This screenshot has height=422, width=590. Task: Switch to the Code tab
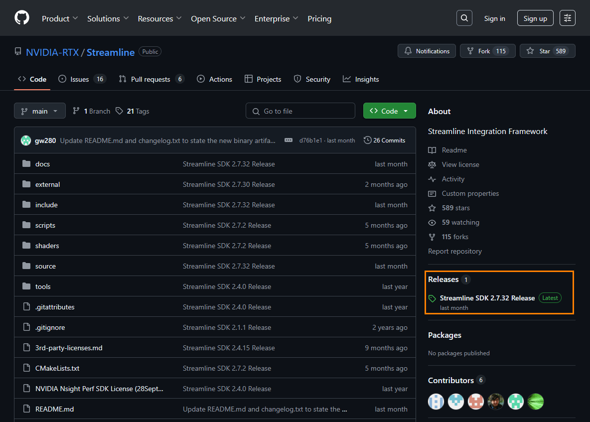32,79
